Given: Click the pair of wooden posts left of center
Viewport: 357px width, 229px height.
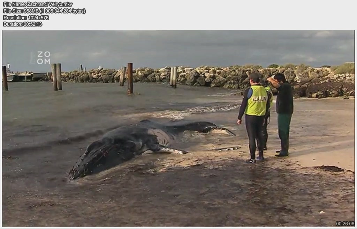Looking at the screenshot, I should click(x=56, y=77).
